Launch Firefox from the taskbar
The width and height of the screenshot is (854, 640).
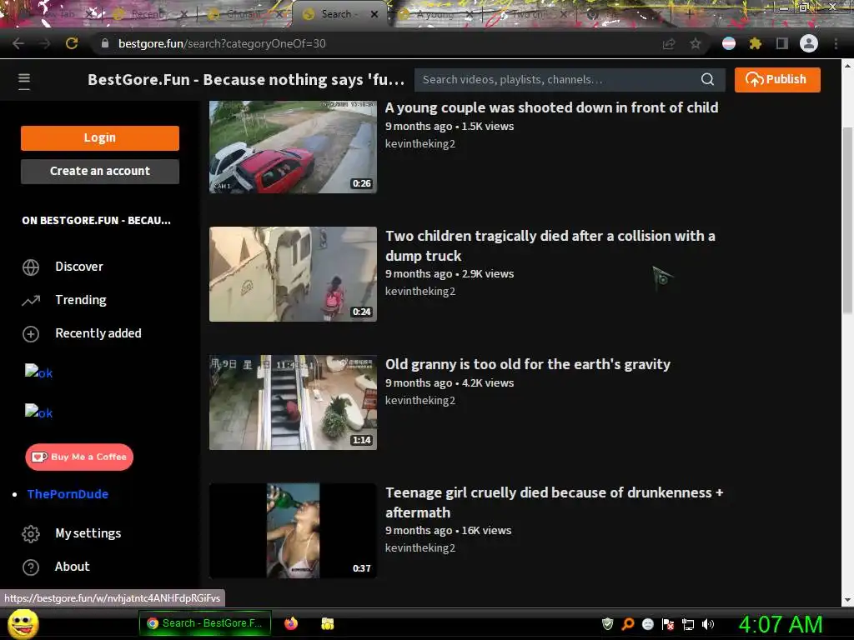tap(291, 623)
